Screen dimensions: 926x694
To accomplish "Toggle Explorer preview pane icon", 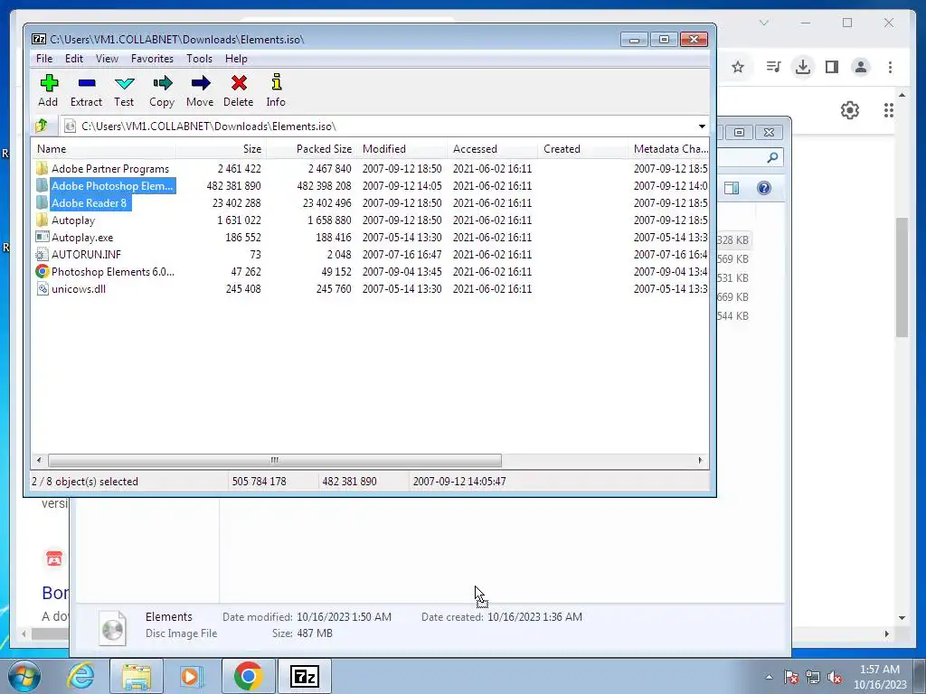I will 732,188.
